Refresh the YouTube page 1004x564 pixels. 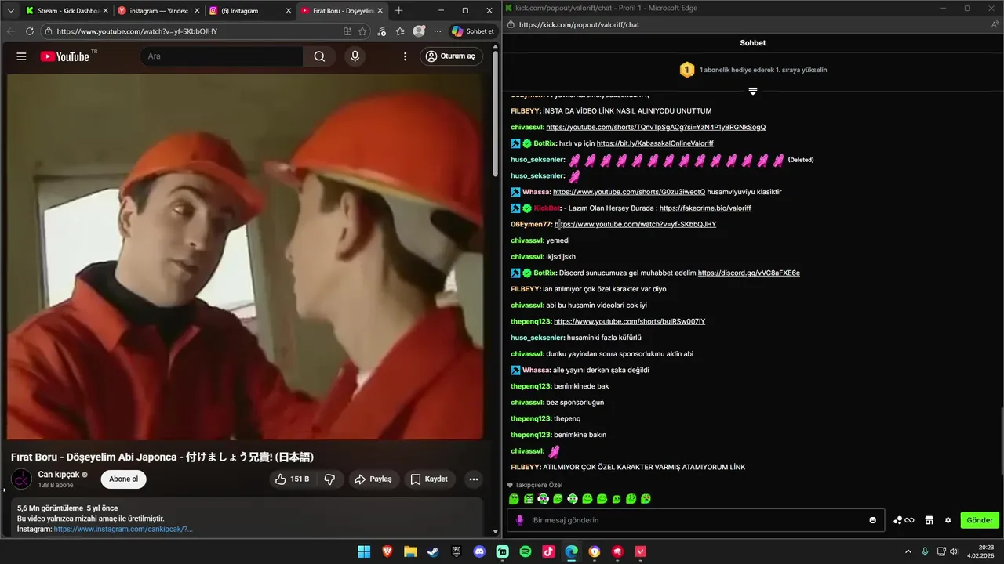(30, 31)
